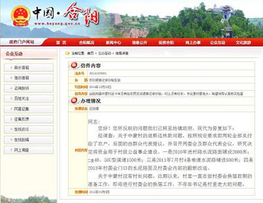Open 网上办事 from the navigation bar
Viewport: 263px width, 203px height.
[x=193, y=43]
